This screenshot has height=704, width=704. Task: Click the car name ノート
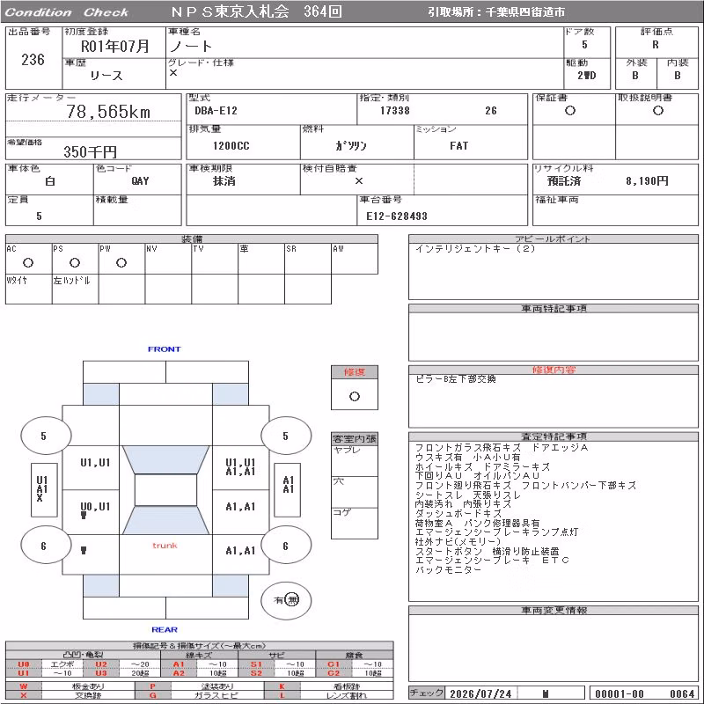[x=191, y=46]
